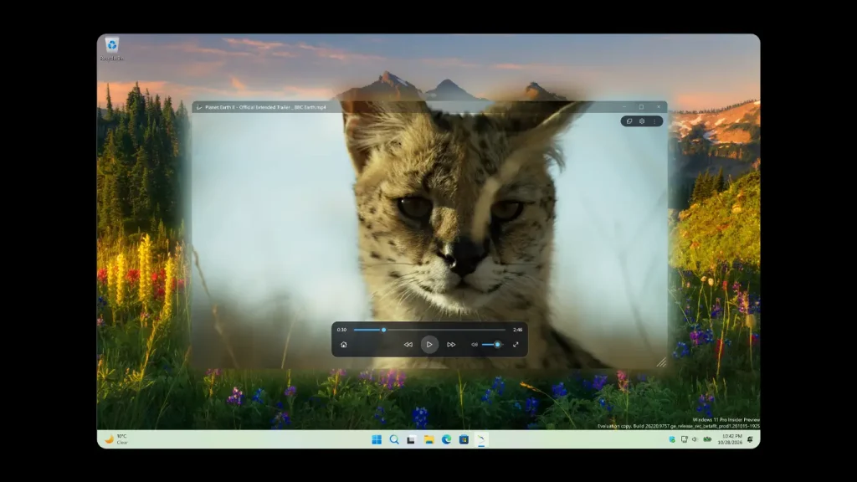Go to the player home screen

point(344,345)
